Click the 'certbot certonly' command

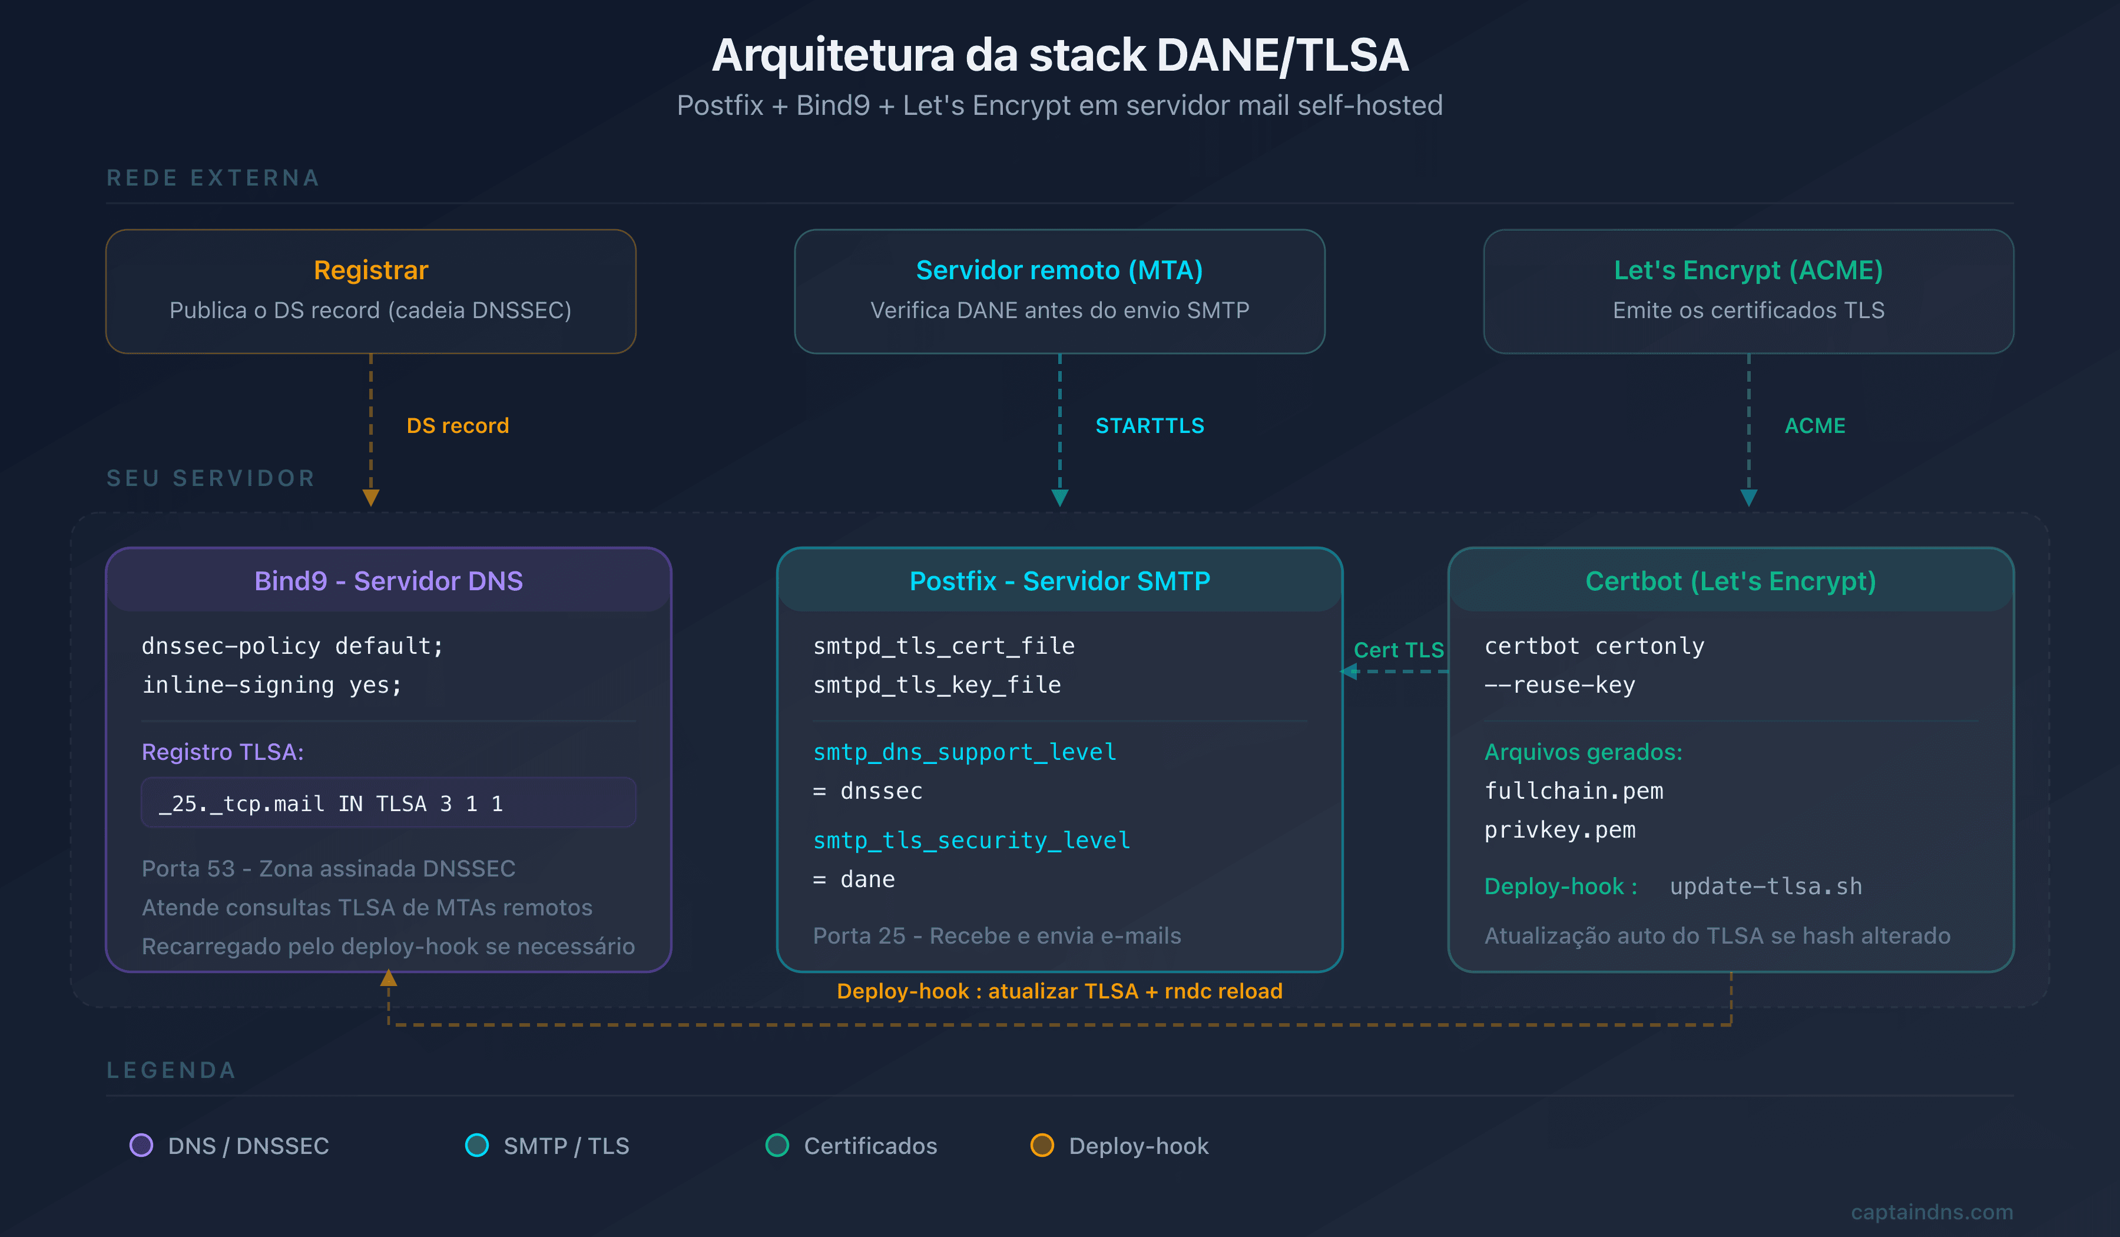point(1594,646)
